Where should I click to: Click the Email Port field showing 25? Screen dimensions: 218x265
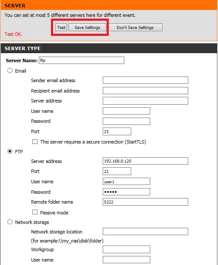(117, 131)
